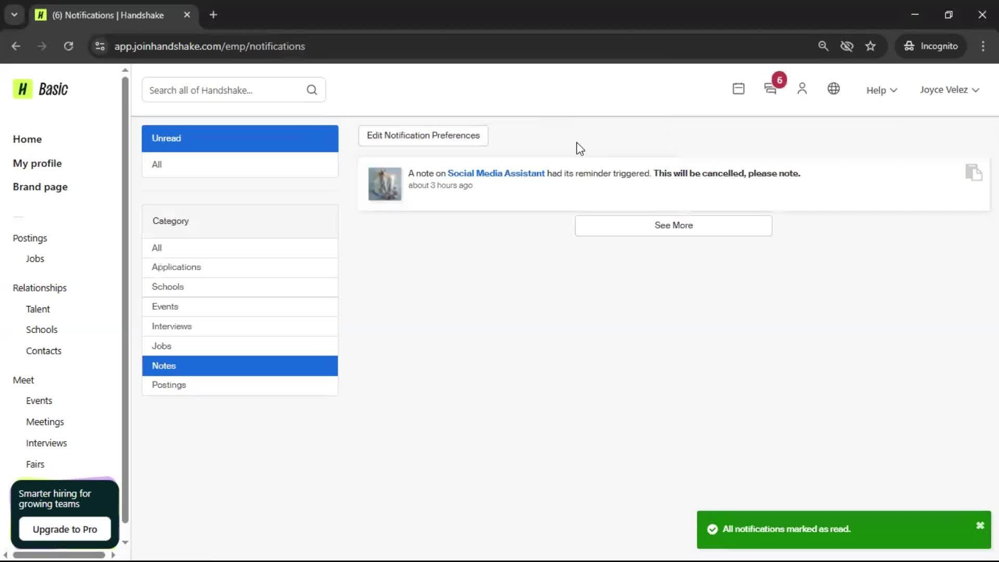999x562 pixels.
Task: Reload the page with the refresh icon
Action: point(68,46)
